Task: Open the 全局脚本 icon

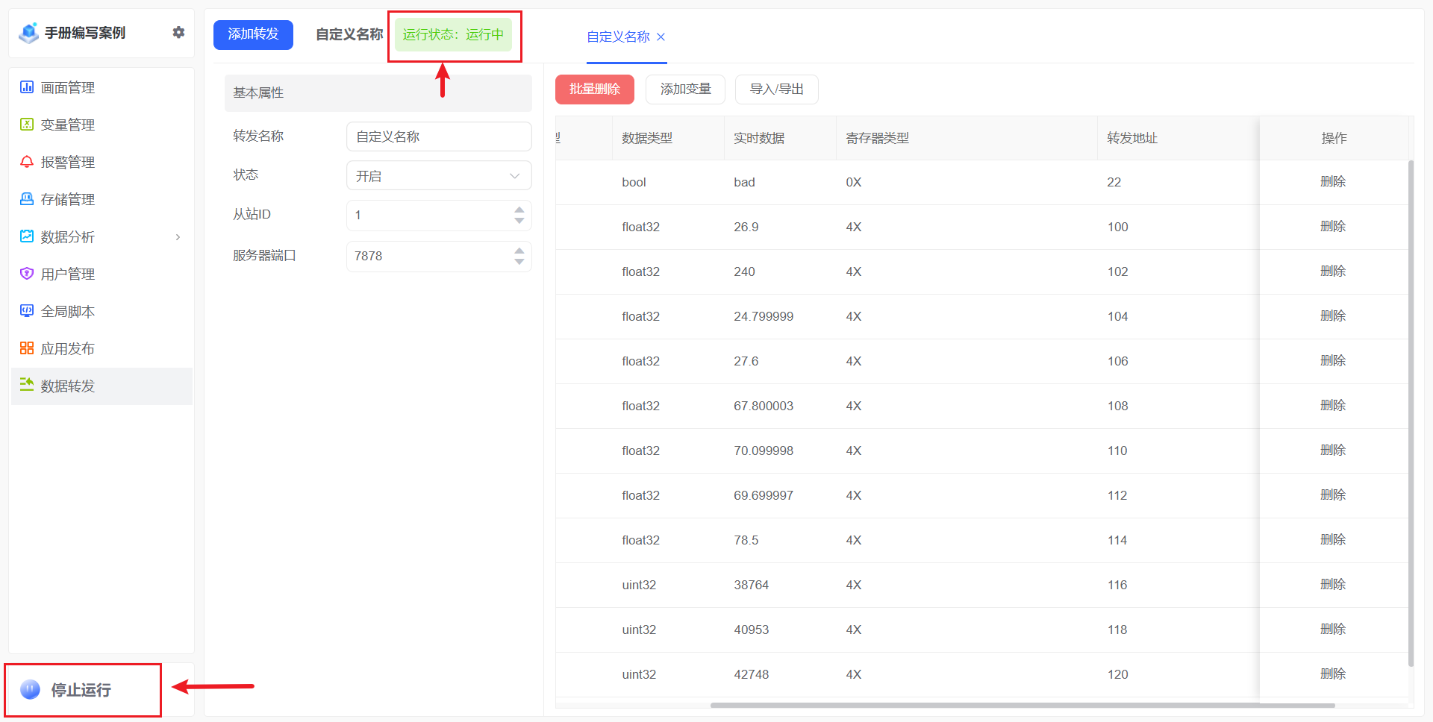Action: coord(27,311)
